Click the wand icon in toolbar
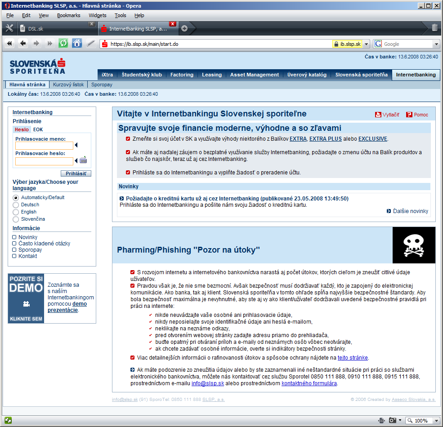Image resolution: width=443 pixels, height=427 pixels. (90, 44)
